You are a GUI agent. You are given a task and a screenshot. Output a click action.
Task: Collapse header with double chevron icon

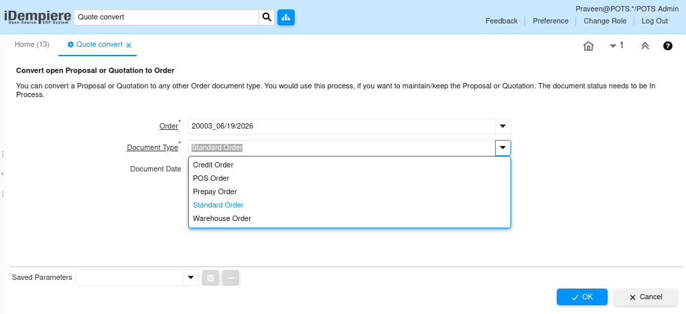[x=645, y=46]
